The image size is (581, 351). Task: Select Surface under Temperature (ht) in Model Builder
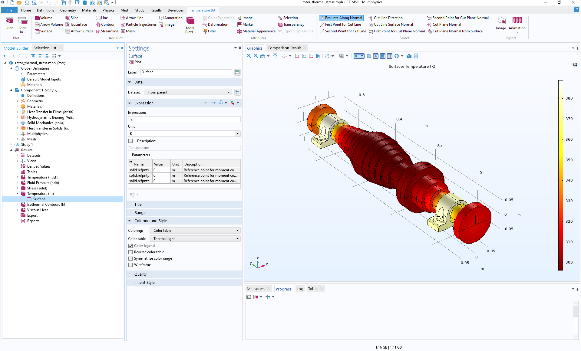(x=39, y=199)
